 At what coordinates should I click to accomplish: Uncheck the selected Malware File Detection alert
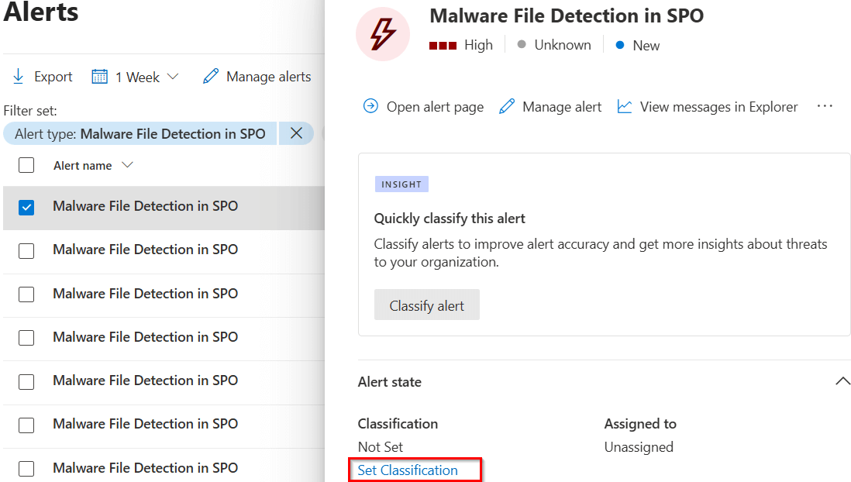pos(26,205)
